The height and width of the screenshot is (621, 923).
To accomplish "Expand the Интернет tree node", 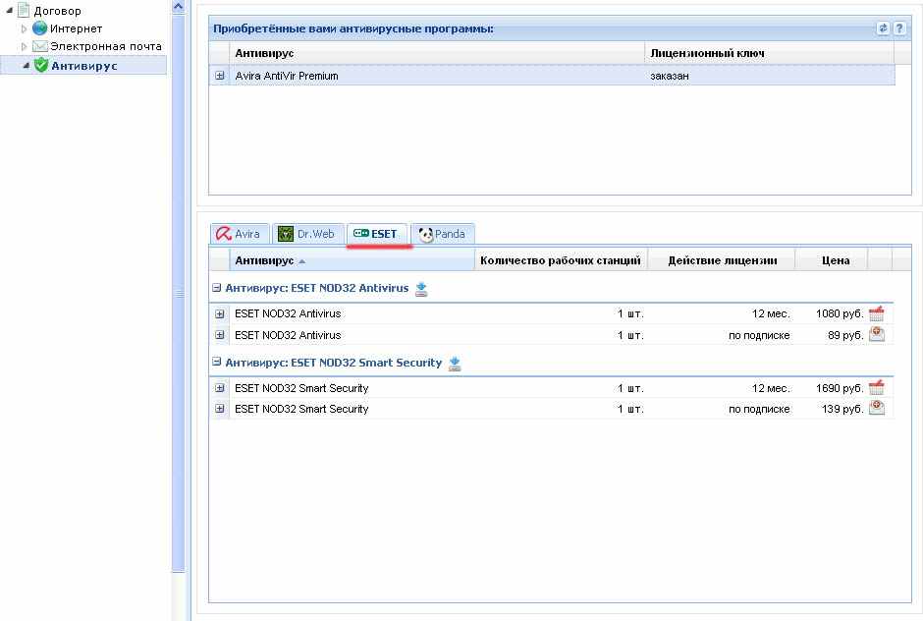I will point(24,28).
